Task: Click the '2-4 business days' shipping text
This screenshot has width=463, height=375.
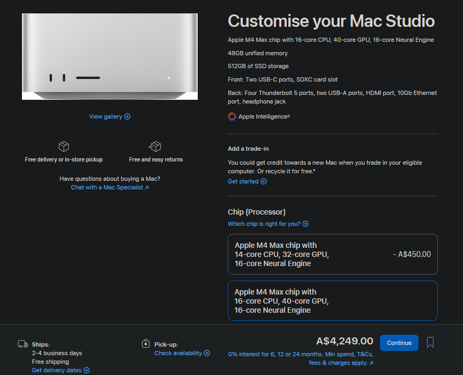Action: click(57, 353)
